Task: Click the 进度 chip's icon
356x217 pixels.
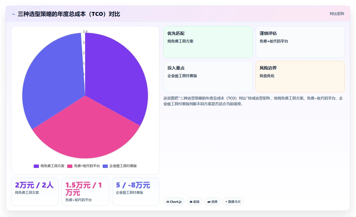Action: point(209,202)
